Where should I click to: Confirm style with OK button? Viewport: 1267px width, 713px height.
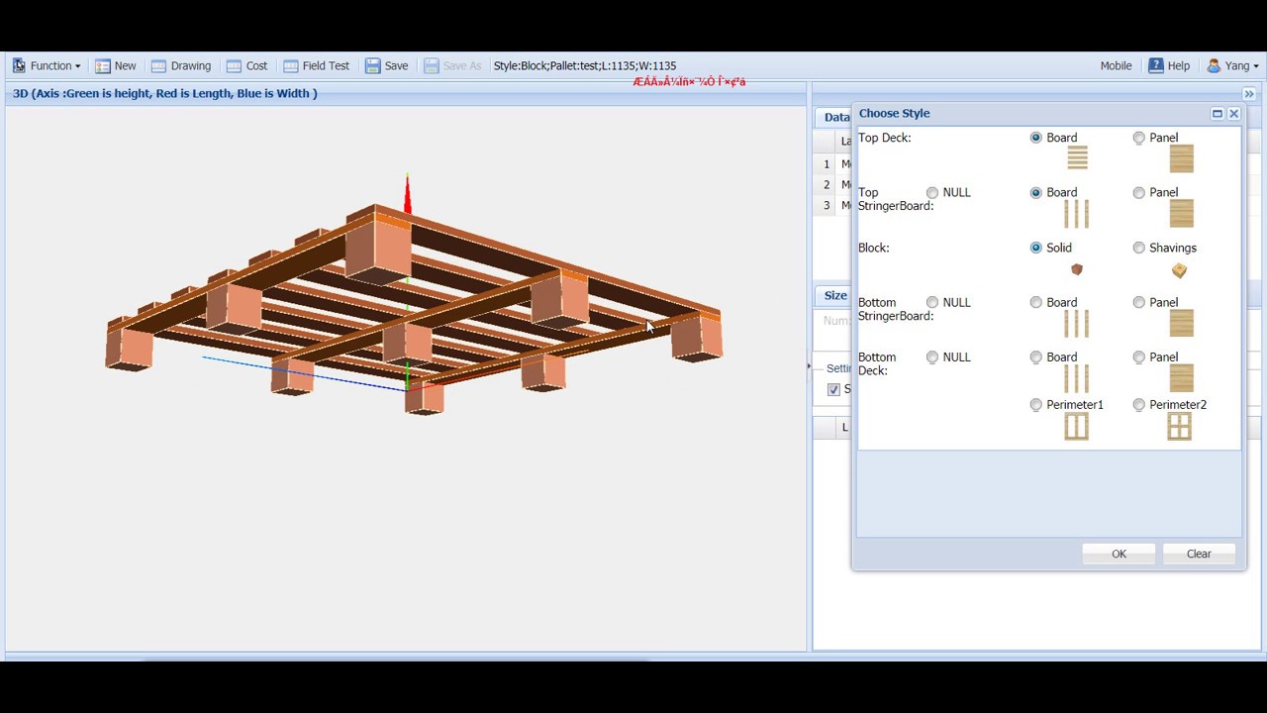[1119, 554]
